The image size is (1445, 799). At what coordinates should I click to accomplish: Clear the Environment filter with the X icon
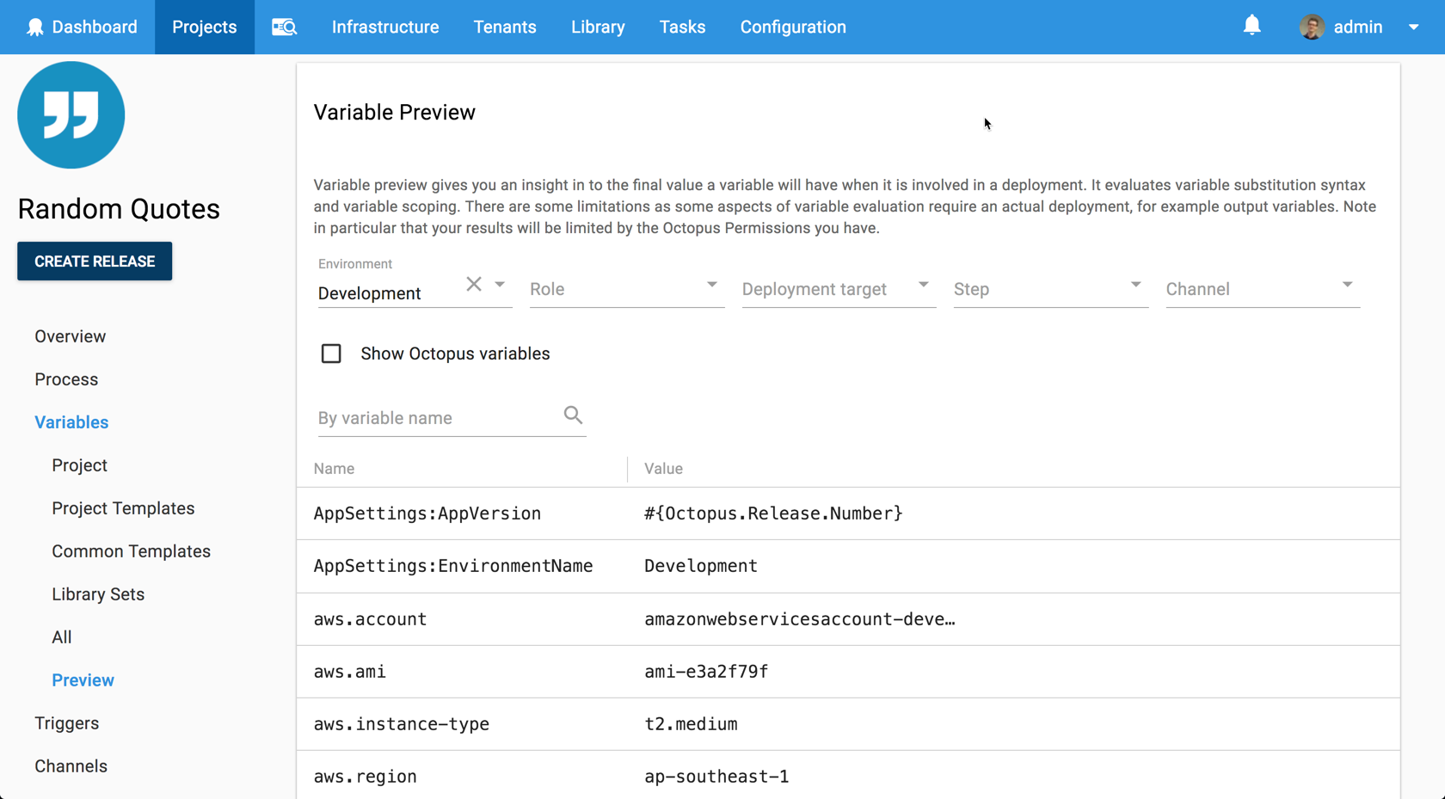(472, 283)
